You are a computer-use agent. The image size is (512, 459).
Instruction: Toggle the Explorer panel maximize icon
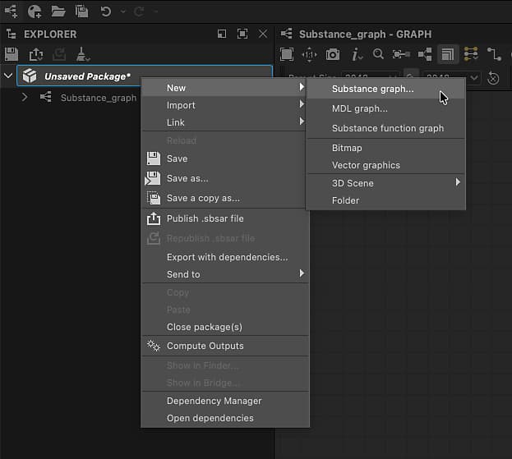[242, 34]
